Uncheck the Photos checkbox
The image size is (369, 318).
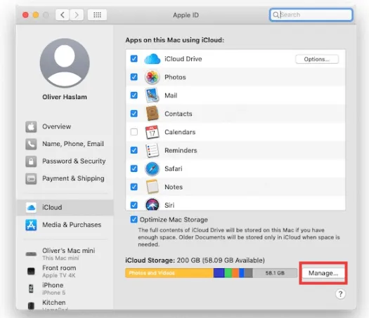(x=134, y=77)
